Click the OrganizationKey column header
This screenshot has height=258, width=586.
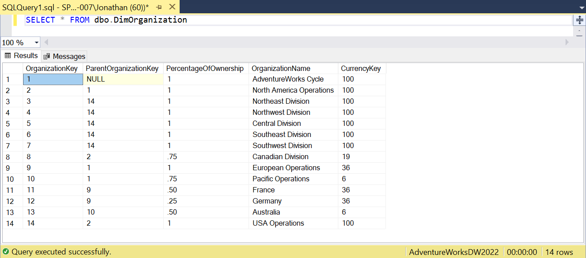(52, 68)
